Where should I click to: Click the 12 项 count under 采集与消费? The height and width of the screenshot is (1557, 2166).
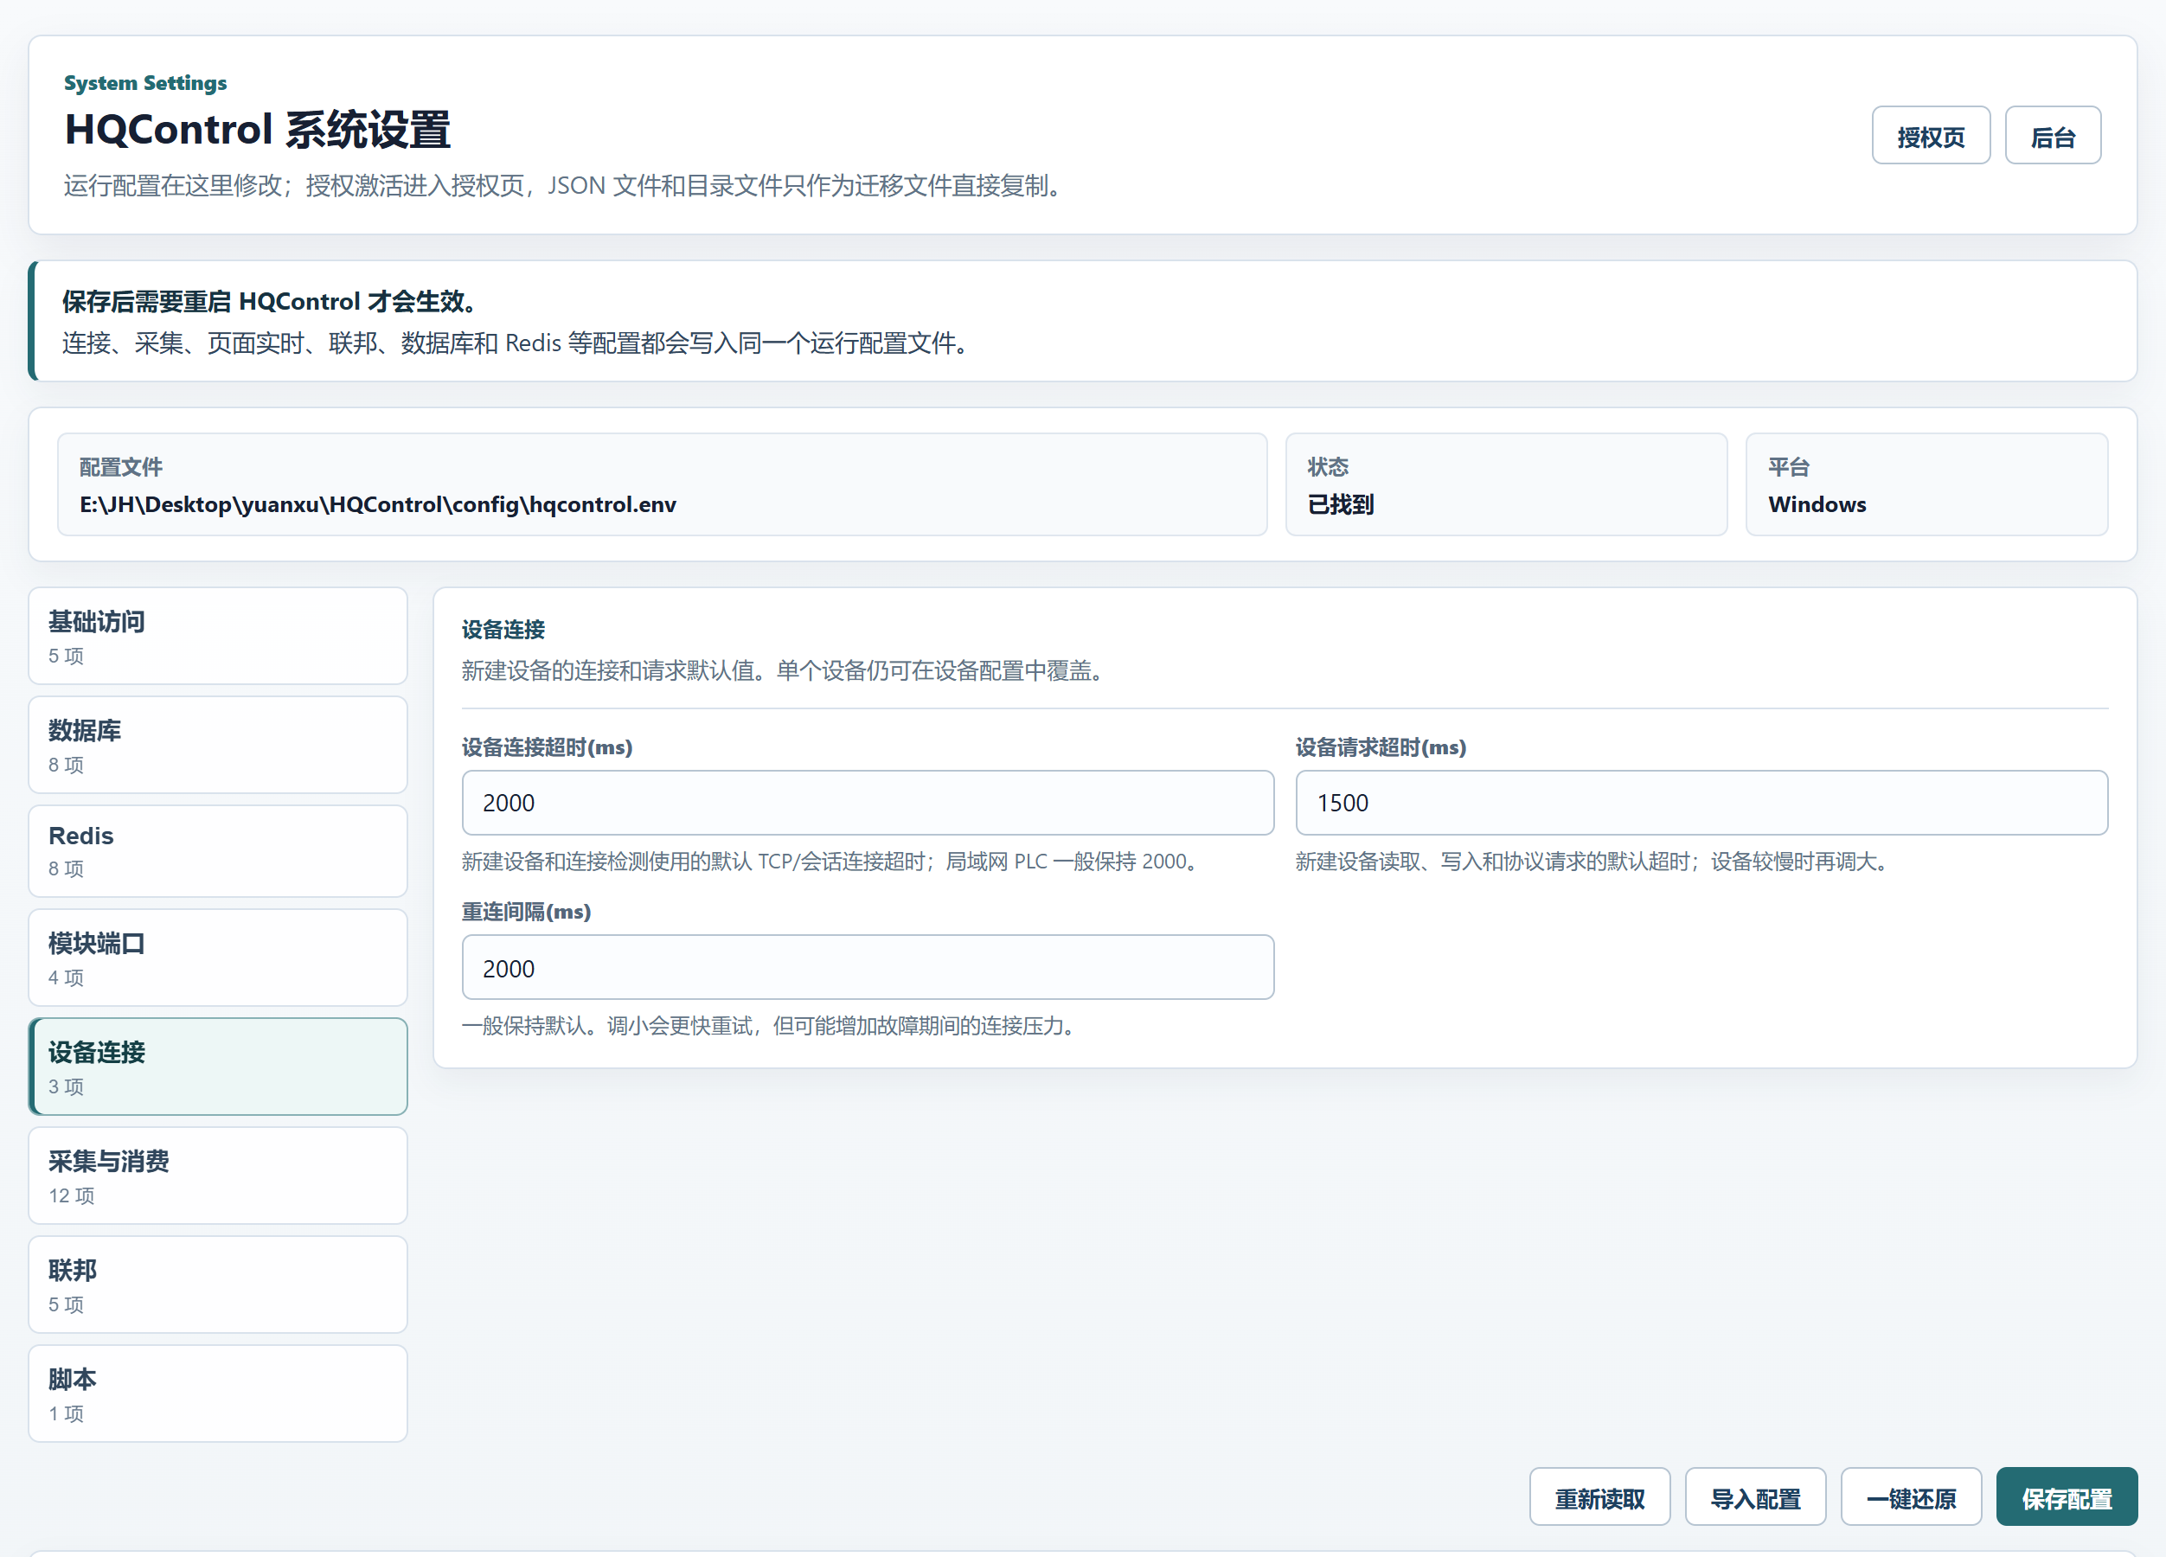(x=72, y=1196)
